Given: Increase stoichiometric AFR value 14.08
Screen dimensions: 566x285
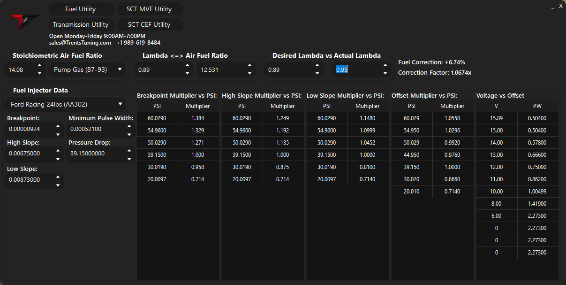Looking at the screenshot, I should (x=39, y=66).
